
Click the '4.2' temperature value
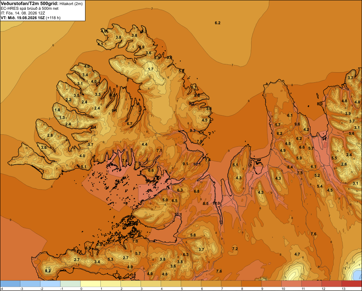pyautogui.click(x=306, y=129)
